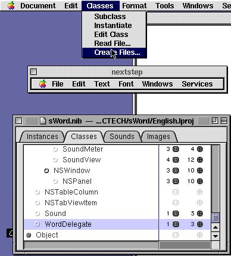This screenshot has height=256, width=231.
Task: Expand the SoundView class circle
Action: (55, 160)
